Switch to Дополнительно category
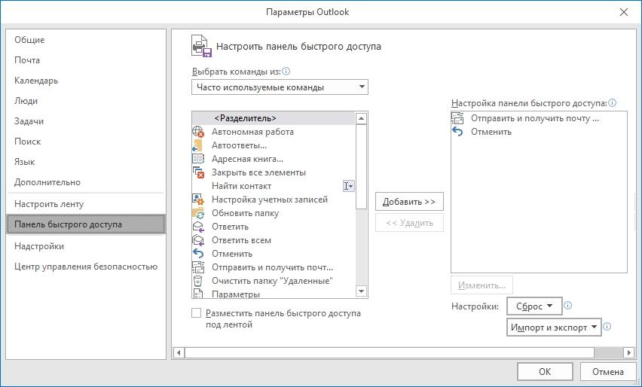 tap(47, 182)
